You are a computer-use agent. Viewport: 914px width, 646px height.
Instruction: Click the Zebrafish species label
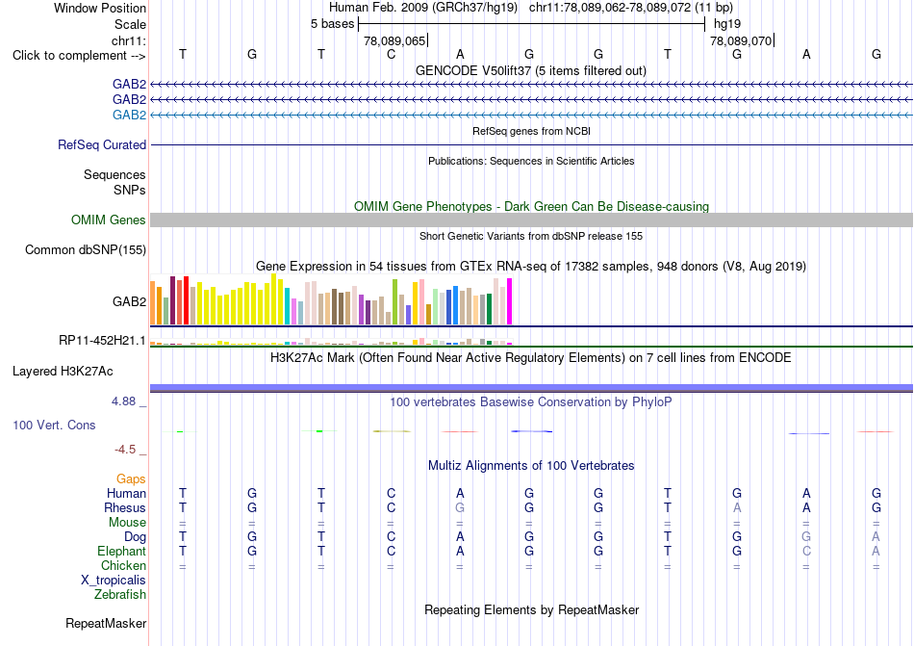tap(120, 595)
